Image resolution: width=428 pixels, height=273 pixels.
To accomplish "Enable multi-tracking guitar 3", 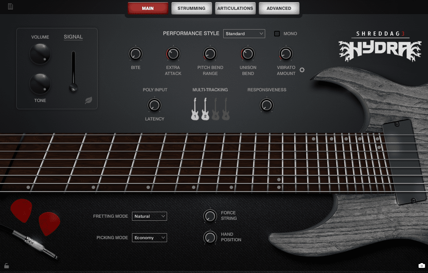I will pyautogui.click(x=215, y=109).
